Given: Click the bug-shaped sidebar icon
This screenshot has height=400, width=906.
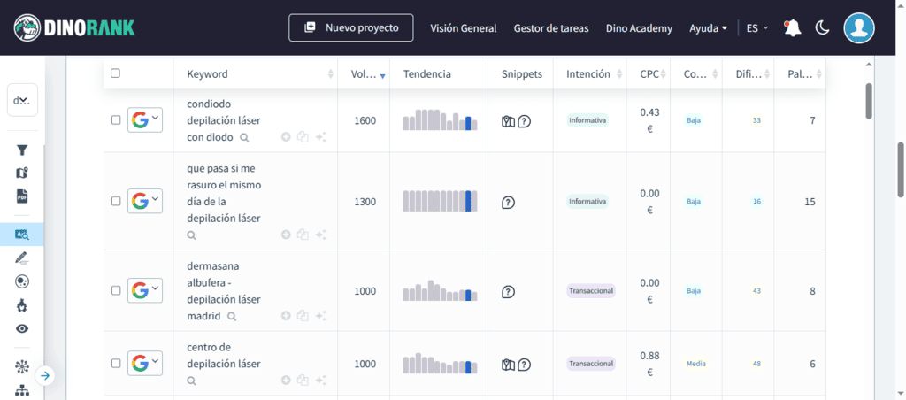Looking at the screenshot, I should pos(22,305).
